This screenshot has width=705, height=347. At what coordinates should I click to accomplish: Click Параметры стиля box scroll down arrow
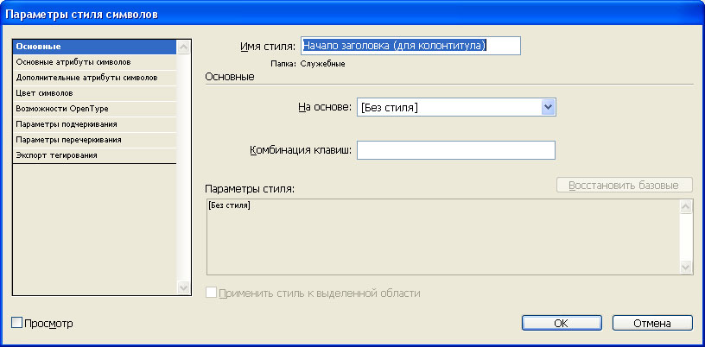[686, 267]
